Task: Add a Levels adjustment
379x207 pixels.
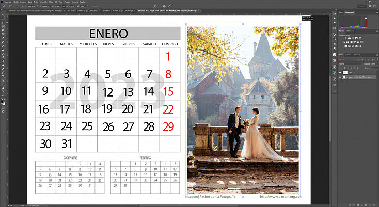Action: (x=349, y=38)
